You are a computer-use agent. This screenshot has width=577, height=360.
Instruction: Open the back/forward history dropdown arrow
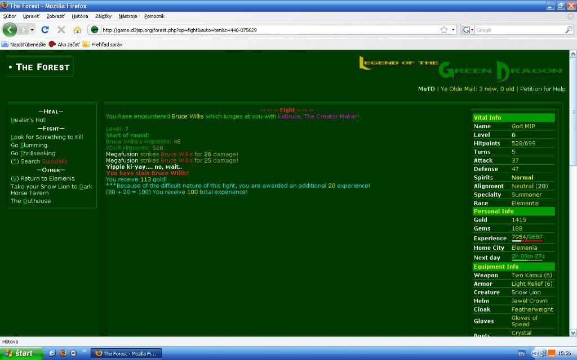point(32,30)
